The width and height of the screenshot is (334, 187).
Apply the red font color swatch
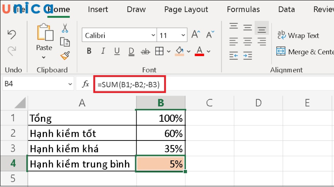click(x=199, y=52)
